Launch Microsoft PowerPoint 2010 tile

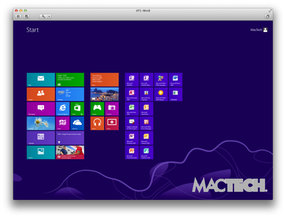pyautogui.click(x=132, y=152)
